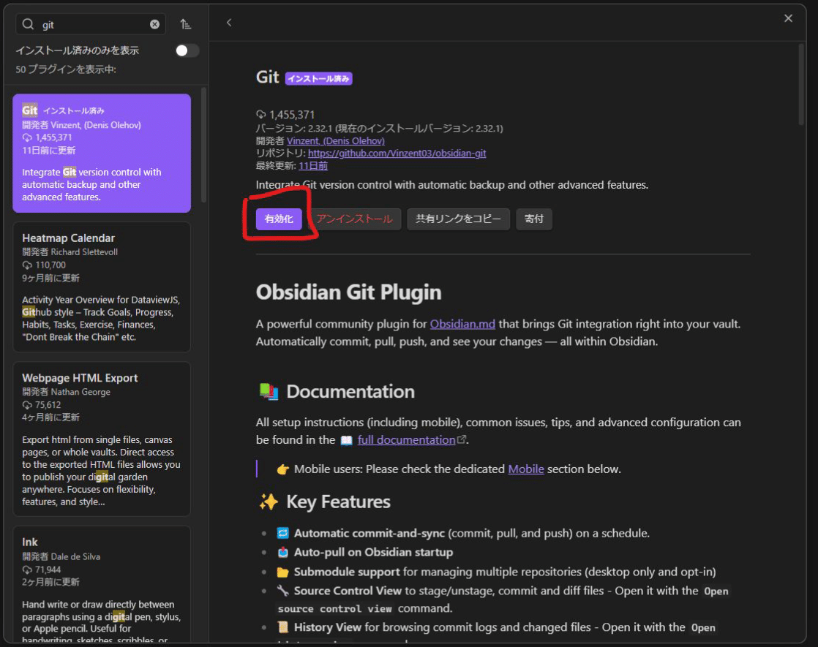Click the インストール済み badge beside Git title
The height and width of the screenshot is (647, 818).
[319, 78]
